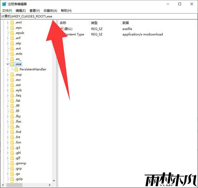This screenshot has width=198, height=188.
Task: Click the Registry Editor icon in title bar
Action: pos(4,4)
